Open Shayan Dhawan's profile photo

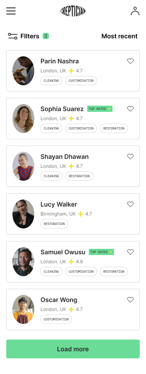(23, 166)
